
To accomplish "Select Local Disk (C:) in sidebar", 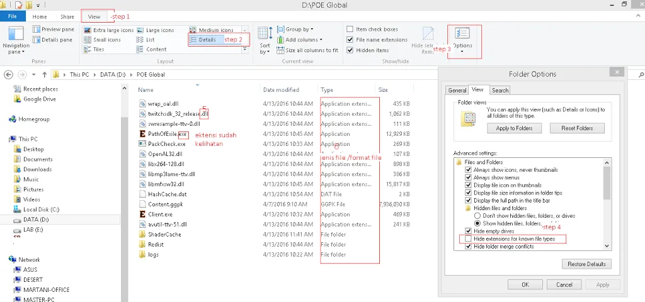I will click(x=36, y=210).
